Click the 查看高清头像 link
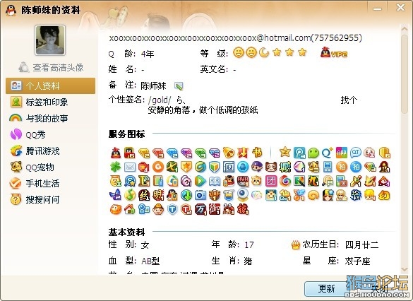Screen dimensions: 413x301 (x=51, y=67)
